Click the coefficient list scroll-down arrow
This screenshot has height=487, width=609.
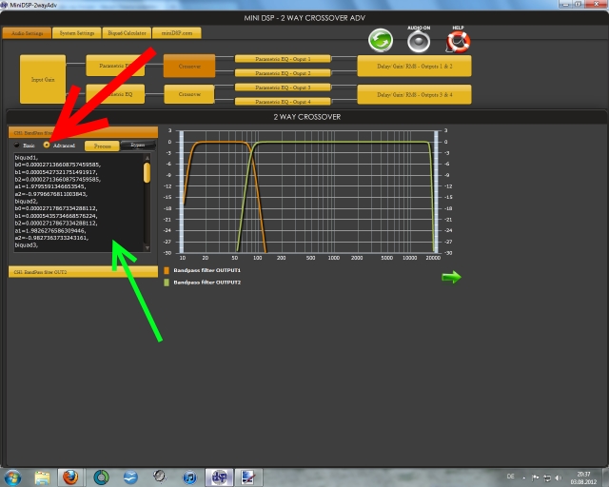tap(147, 247)
